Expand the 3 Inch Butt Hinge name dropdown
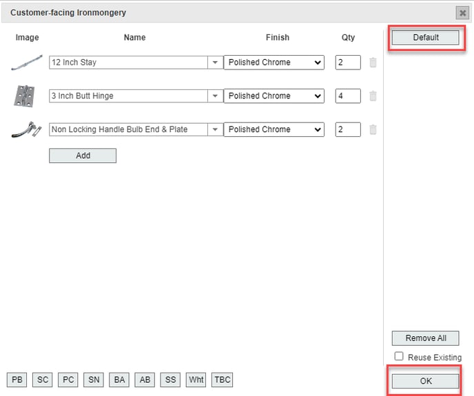The width and height of the screenshot is (474, 396). pos(215,96)
